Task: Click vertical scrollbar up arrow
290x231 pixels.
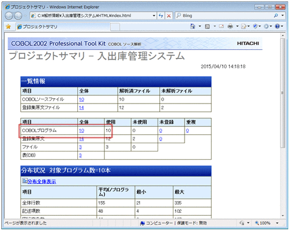Action: [x=282, y=36]
